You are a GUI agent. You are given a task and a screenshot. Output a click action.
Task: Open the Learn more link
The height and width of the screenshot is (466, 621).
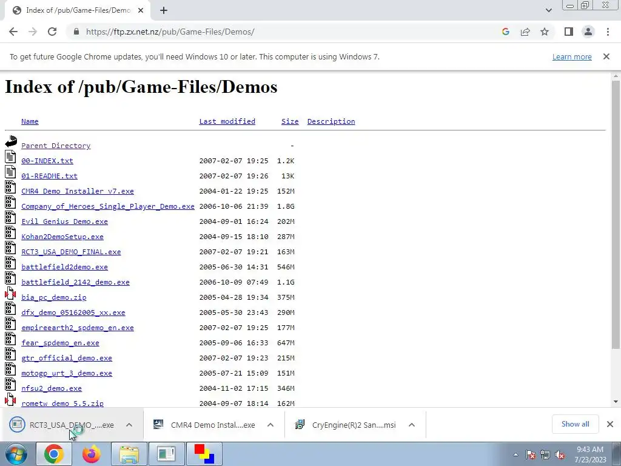tap(572, 56)
